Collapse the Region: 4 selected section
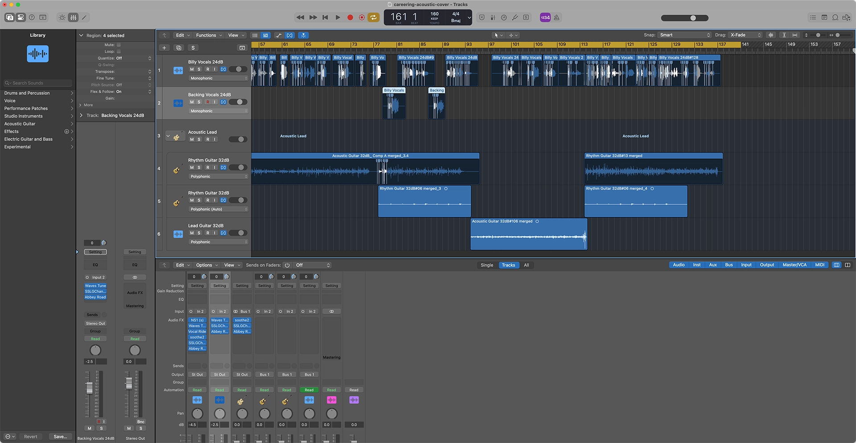The image size is (856, 443). pos(81,35)
